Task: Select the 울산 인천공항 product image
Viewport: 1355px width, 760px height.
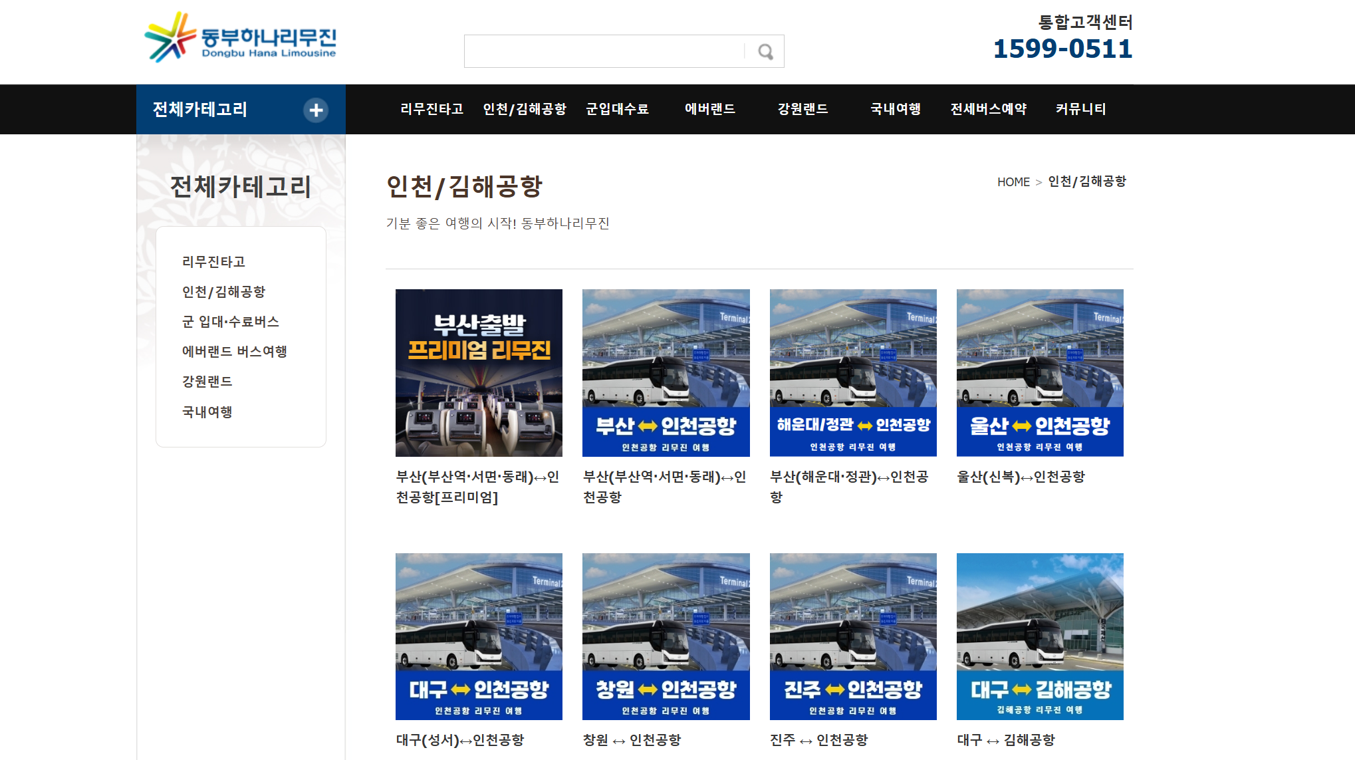Action: (x=1040, y=372)
